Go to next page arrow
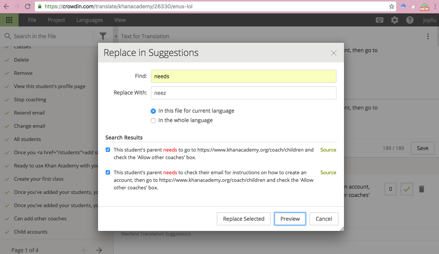Screen dimensions: 439x254 pyautogui.click(x=99, y=250)
